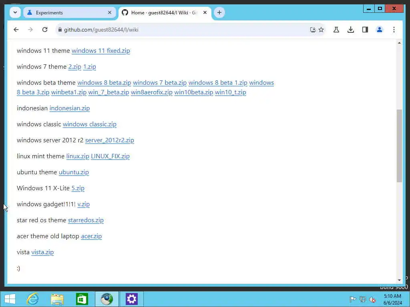
Task: Click the scrollbar down arrow
Action: pyautogui.click(x=399, y=280)
